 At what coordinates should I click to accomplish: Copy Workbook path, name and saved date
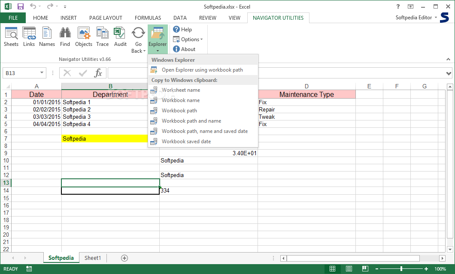tap(203, 131)
